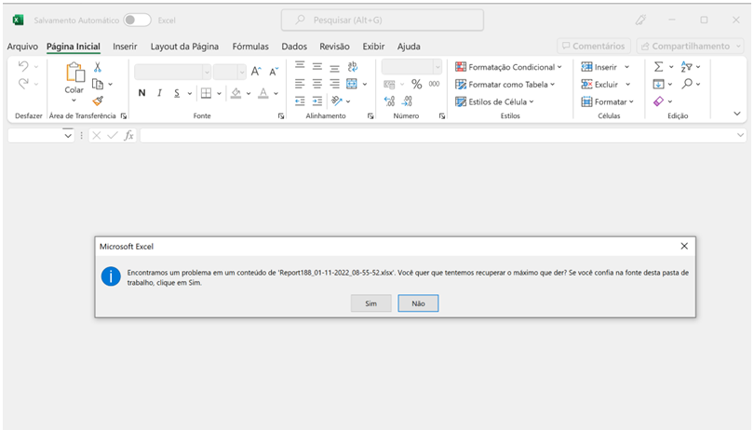The image size is (754, 430).
Task: Click the Compartilhamento button
Action: (x=690, y=47)
